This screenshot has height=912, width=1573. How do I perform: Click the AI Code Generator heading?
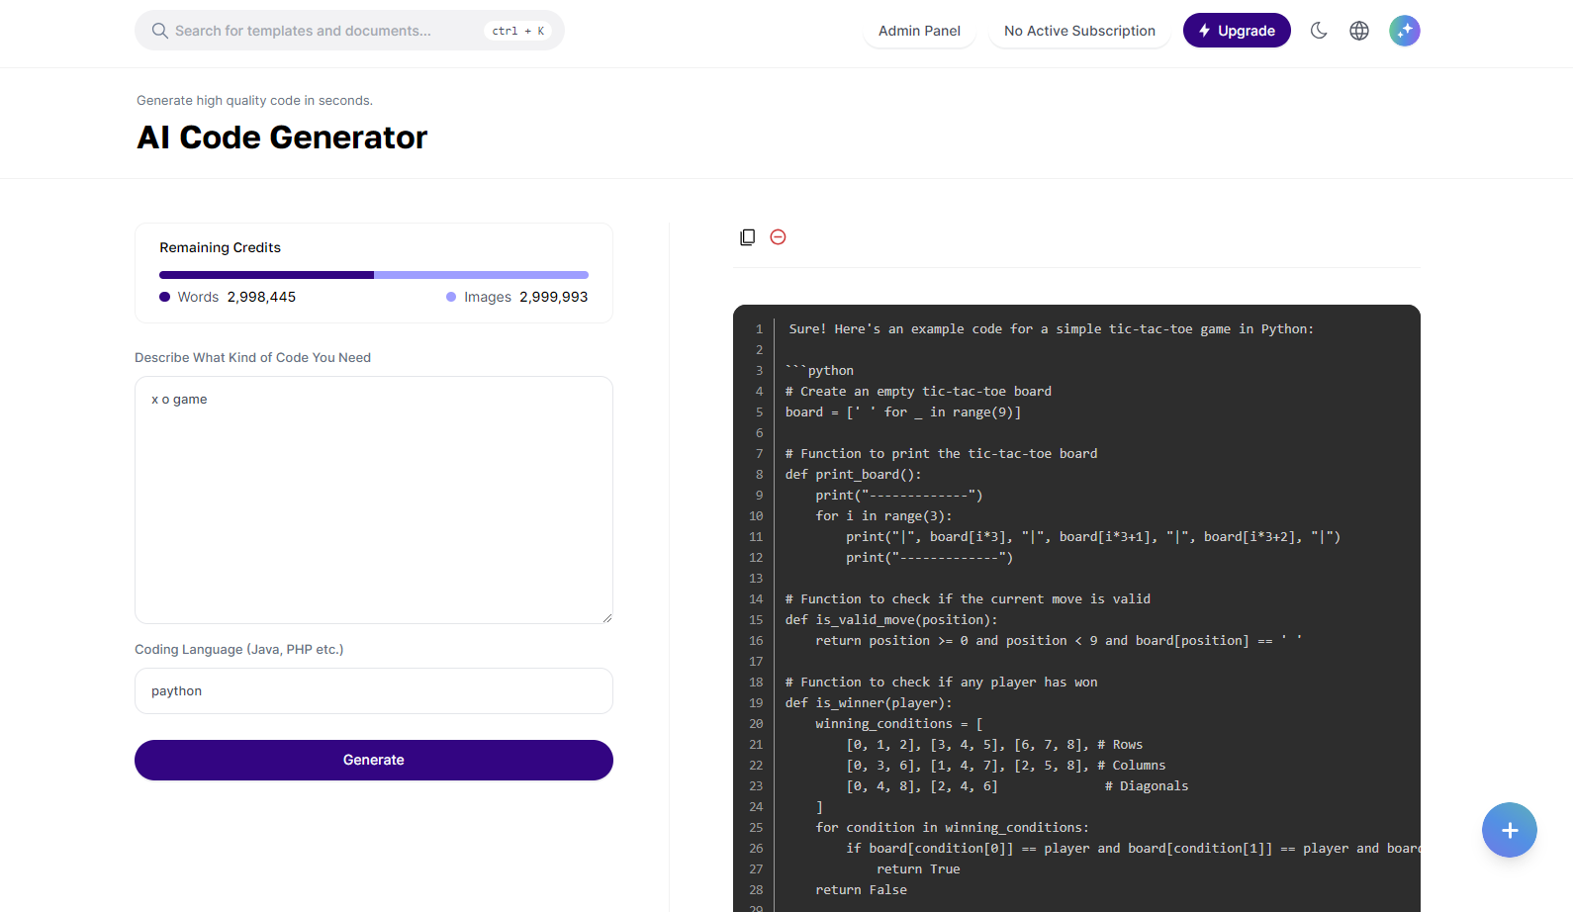(x=282, y=137)
